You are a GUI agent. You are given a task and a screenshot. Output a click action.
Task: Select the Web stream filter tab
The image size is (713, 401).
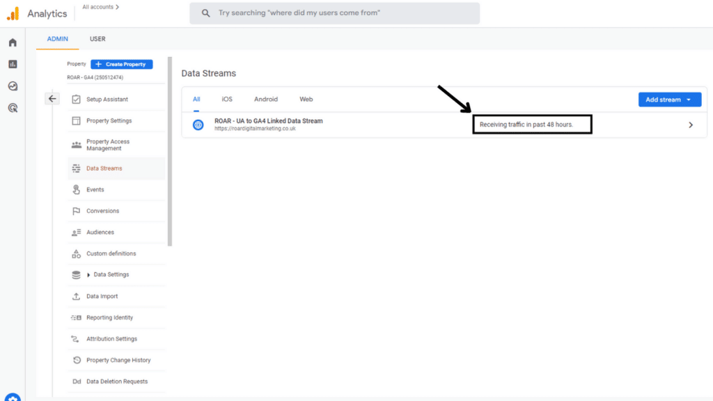(306, 99)
